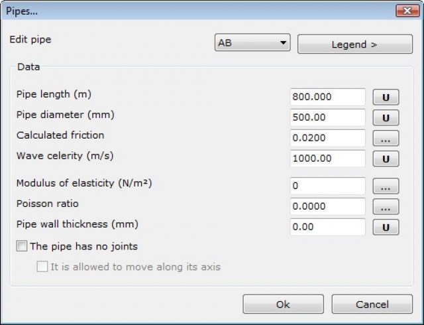Click the U button for Wave celerity
The width and height of the screenshot is (424, 325).
[386, 159]
